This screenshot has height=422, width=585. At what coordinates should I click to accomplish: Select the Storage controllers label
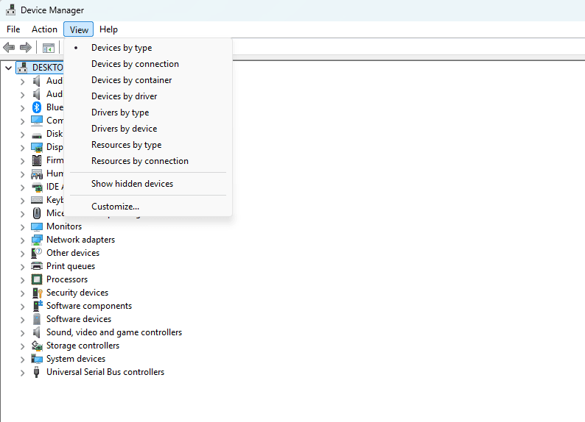coord(83,346)
